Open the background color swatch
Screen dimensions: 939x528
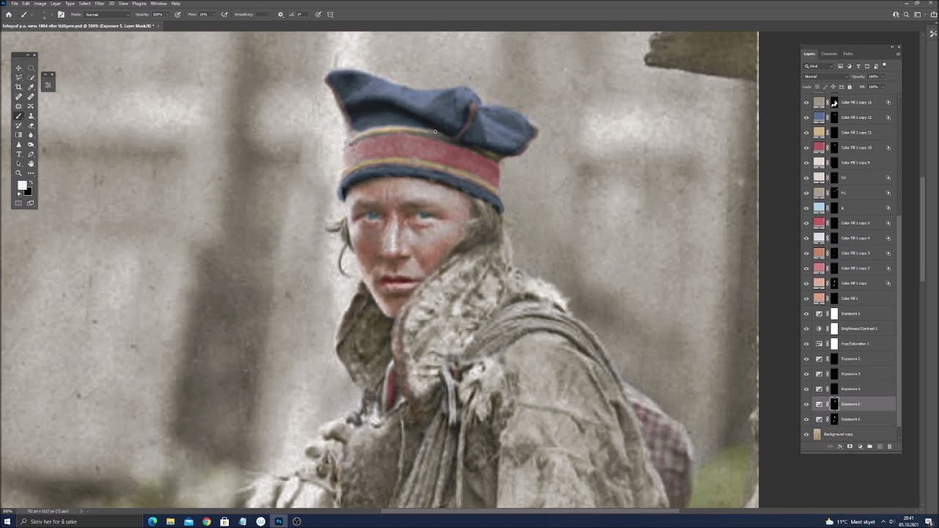point(28,192)
